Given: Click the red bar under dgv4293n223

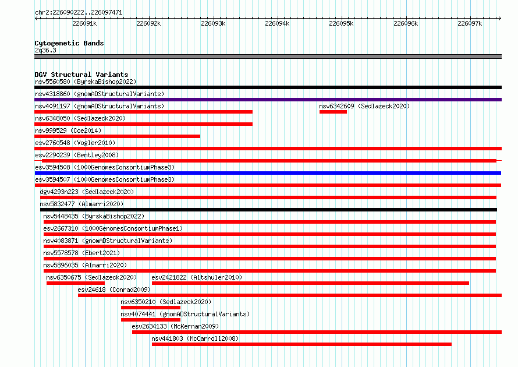Looking at the screenshot, I should click(268, 197).
